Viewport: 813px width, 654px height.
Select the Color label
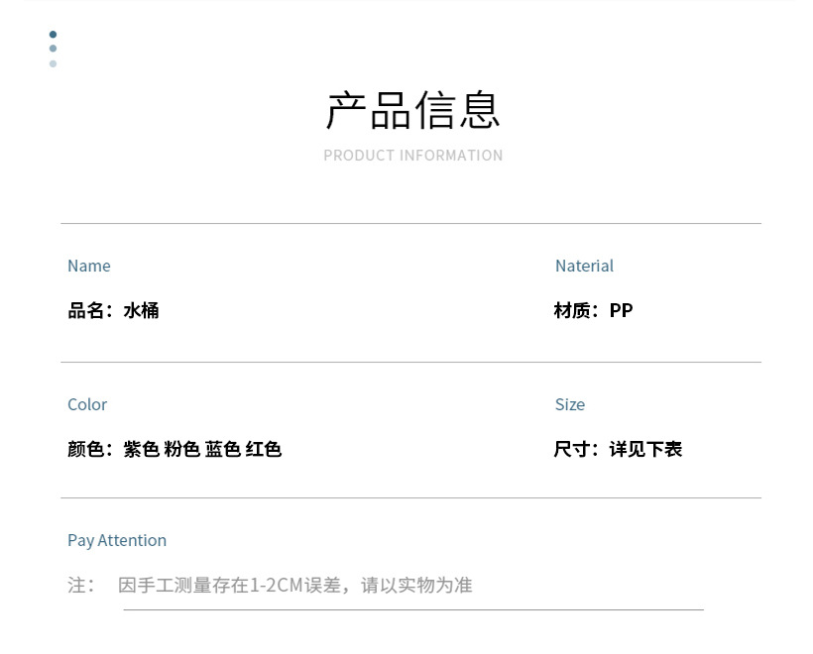[x=87, y=404]
